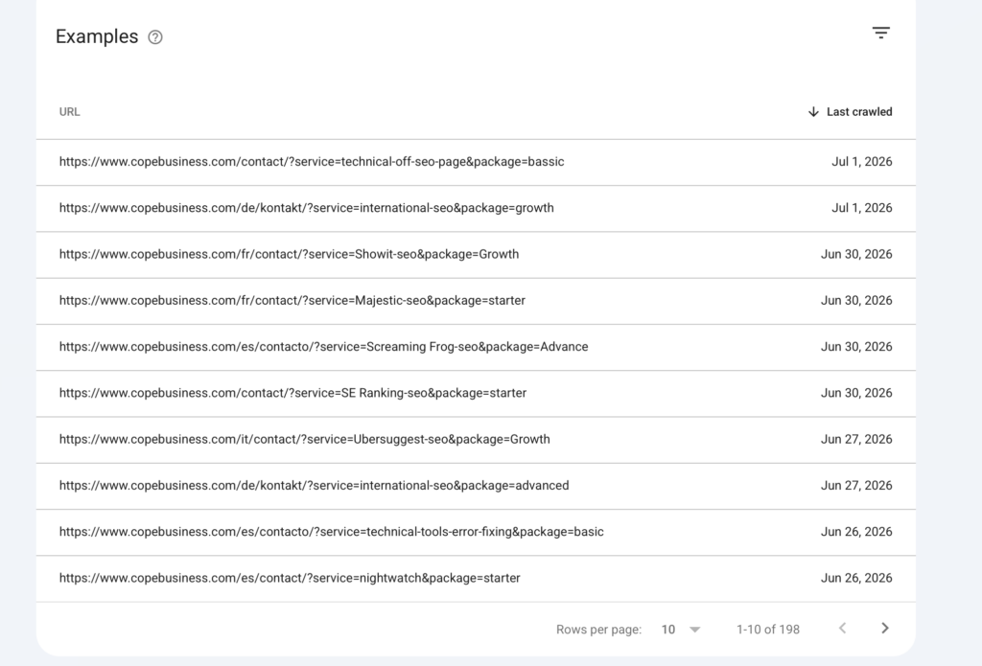The width and height of the screenshot is (982, 666).
Task: Click the URL column header
Action: (x=69, y=112)
